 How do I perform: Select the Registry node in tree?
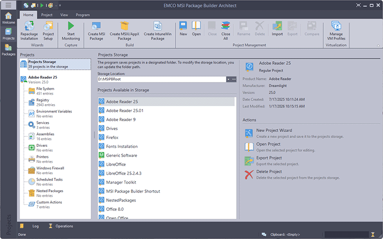coord(43,100)
